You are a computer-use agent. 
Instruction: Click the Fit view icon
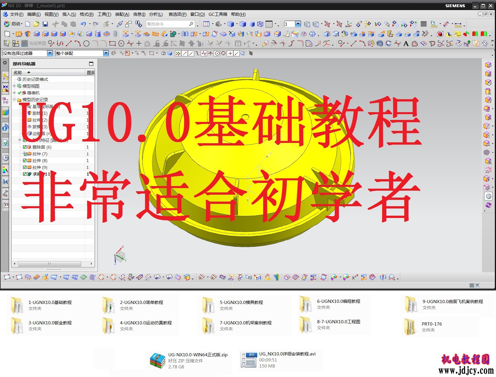coord(206,24)
